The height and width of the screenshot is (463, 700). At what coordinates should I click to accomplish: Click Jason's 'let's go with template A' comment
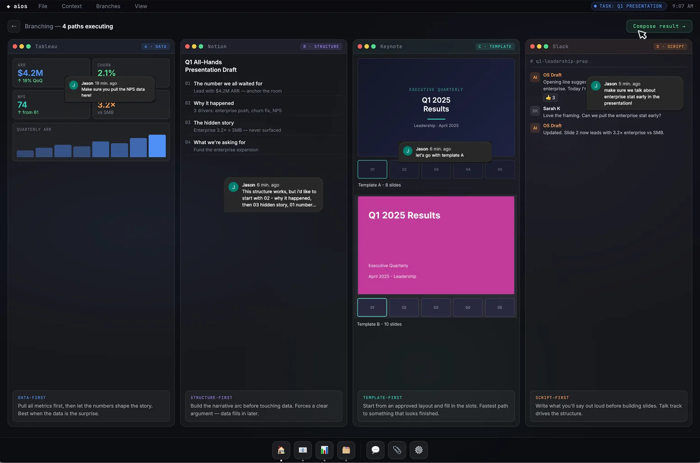[445, 152]
